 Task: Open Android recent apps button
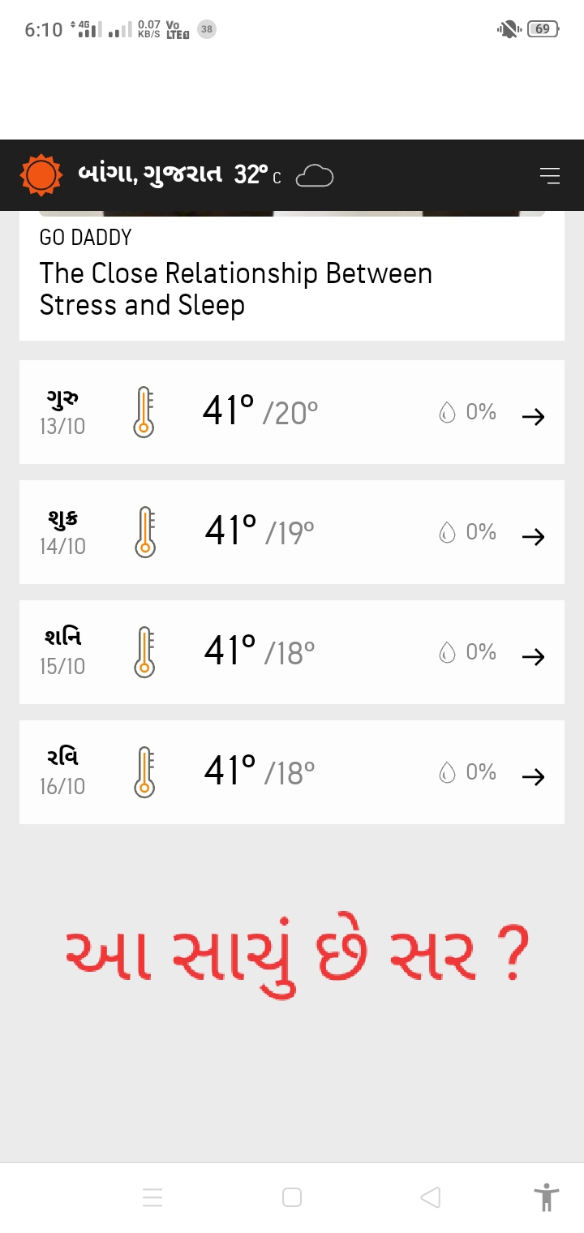(152, 1197)
